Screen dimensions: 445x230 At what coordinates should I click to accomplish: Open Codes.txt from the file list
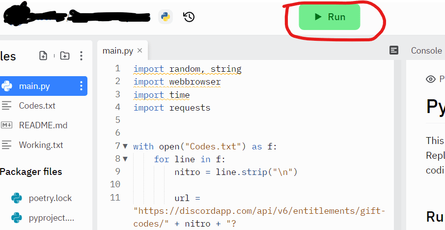coord(37,106)
